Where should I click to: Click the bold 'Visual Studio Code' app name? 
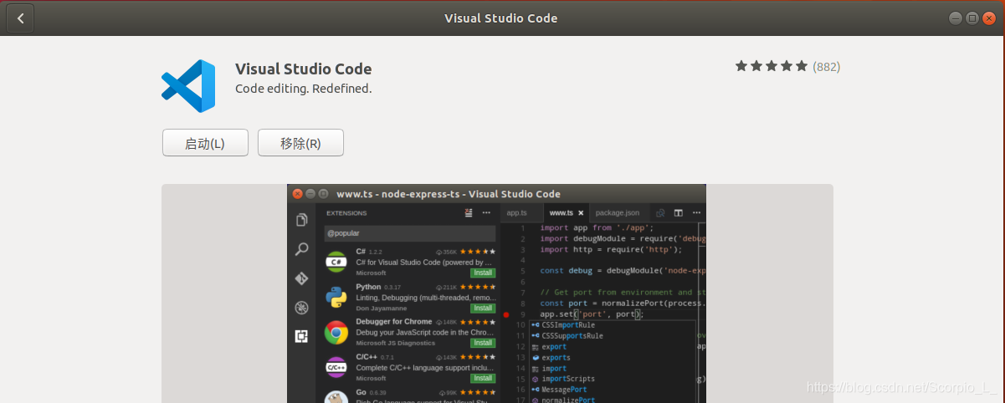[x=303, y=69]
